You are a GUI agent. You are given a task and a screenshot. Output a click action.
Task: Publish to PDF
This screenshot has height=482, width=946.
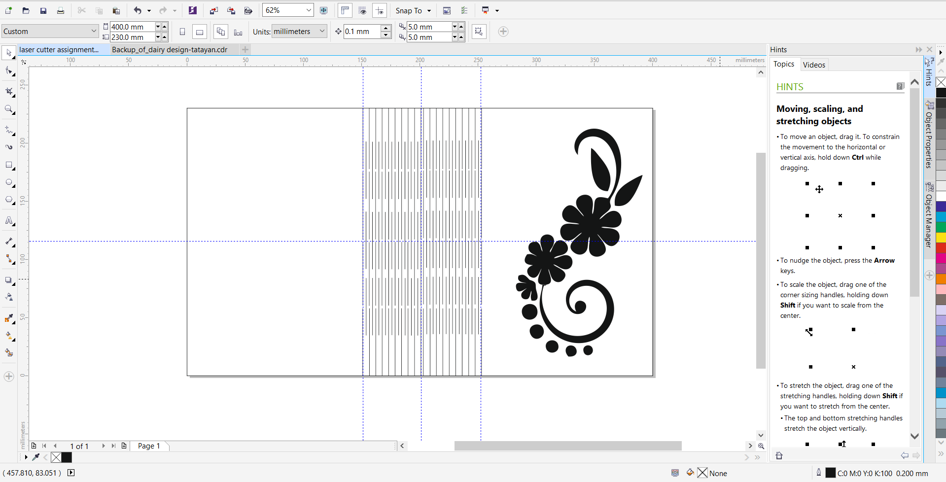point(248,10)
